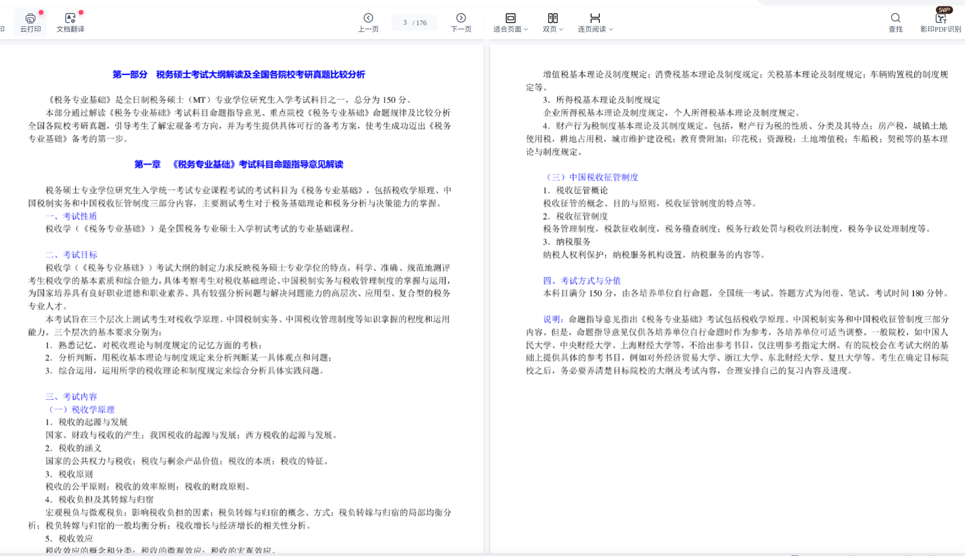Click the 第一章 chapter heading
Viewport: 965px width, 556px height.
point(238,164)
